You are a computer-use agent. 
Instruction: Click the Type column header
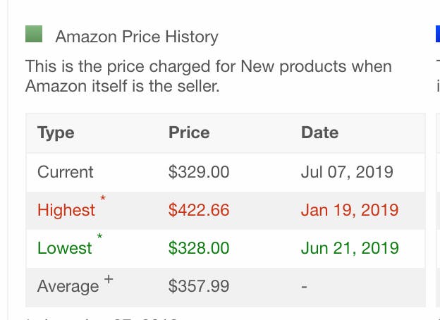click(56, 133)
